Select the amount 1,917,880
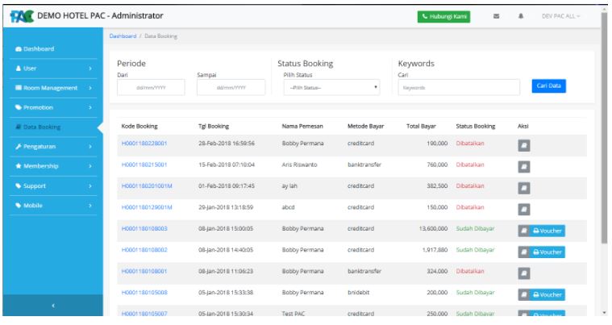Image resolution: width=612 pixels, height=325 pixels. point(435,250)
